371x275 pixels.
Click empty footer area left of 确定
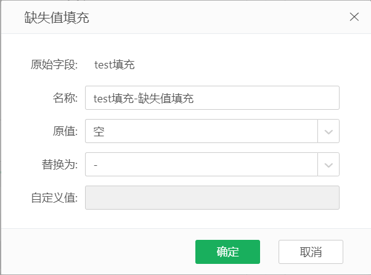[x=99, y=252]
